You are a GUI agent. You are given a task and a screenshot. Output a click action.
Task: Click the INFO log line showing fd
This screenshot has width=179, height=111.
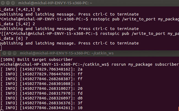pos(42,93)
